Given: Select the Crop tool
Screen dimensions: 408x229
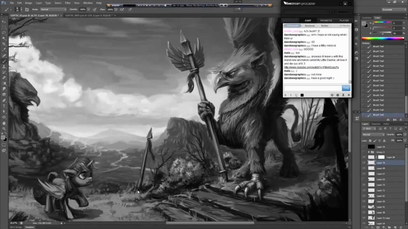Looking at the screenshot, I should point(4,44).
